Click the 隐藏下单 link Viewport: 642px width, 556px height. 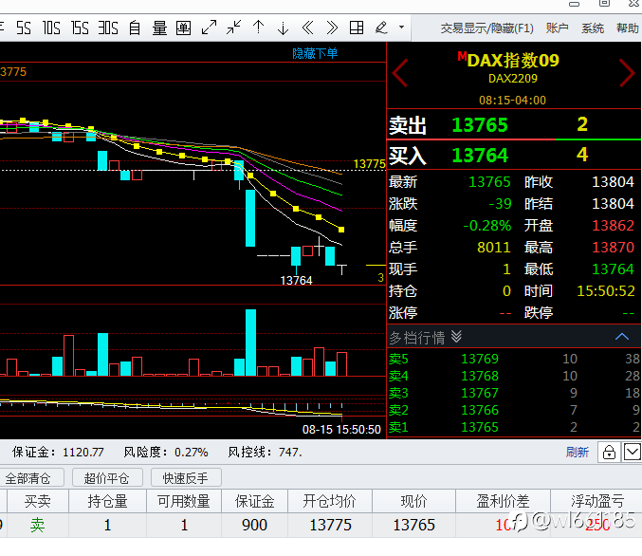point(315,53)
